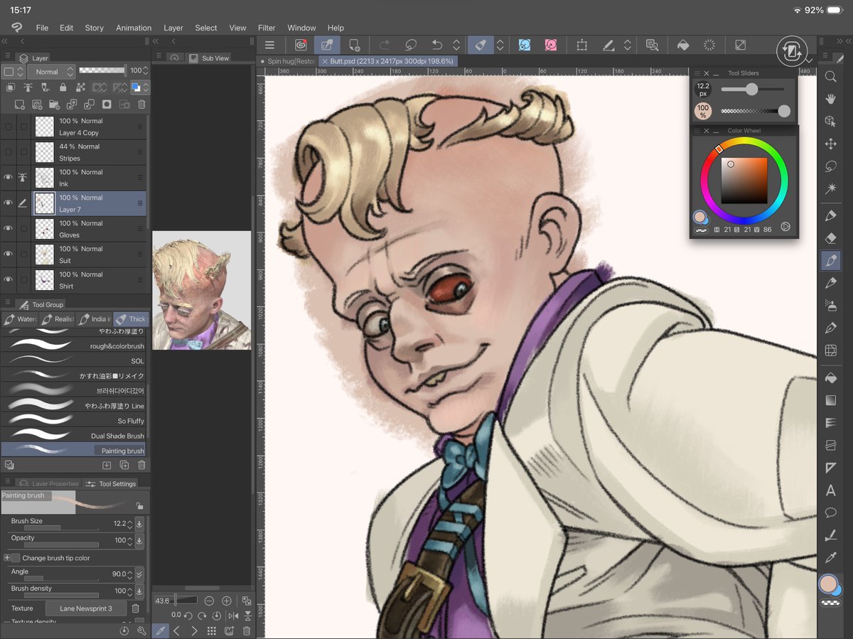
Task: Select the So Fluffy brush
Action: [x=74, y=420]
